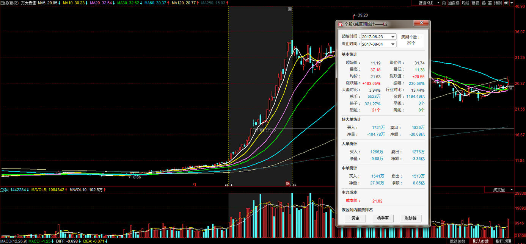
Task: Click the 内 toolbar button
Action: (x=444, y=3)
